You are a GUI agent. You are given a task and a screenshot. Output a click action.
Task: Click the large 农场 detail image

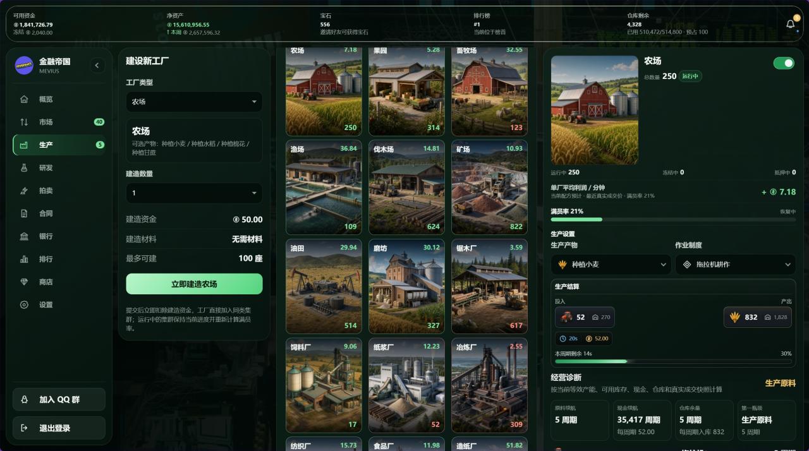click(595, 110)
